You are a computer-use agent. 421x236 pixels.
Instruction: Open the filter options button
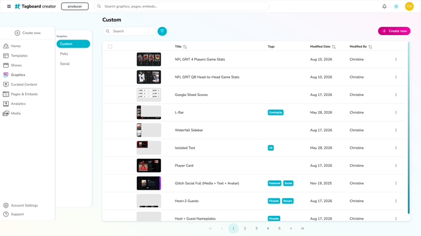tap(162, 31)
